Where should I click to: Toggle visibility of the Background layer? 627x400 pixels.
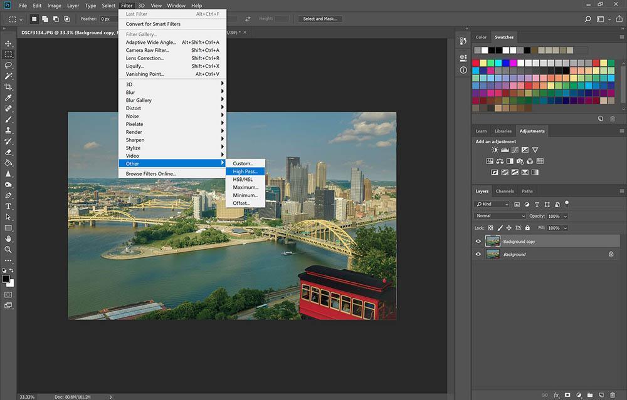coord(478,254)
